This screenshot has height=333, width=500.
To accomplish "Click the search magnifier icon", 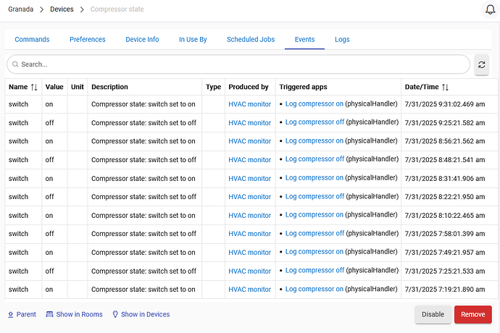I will pos(14,64).
